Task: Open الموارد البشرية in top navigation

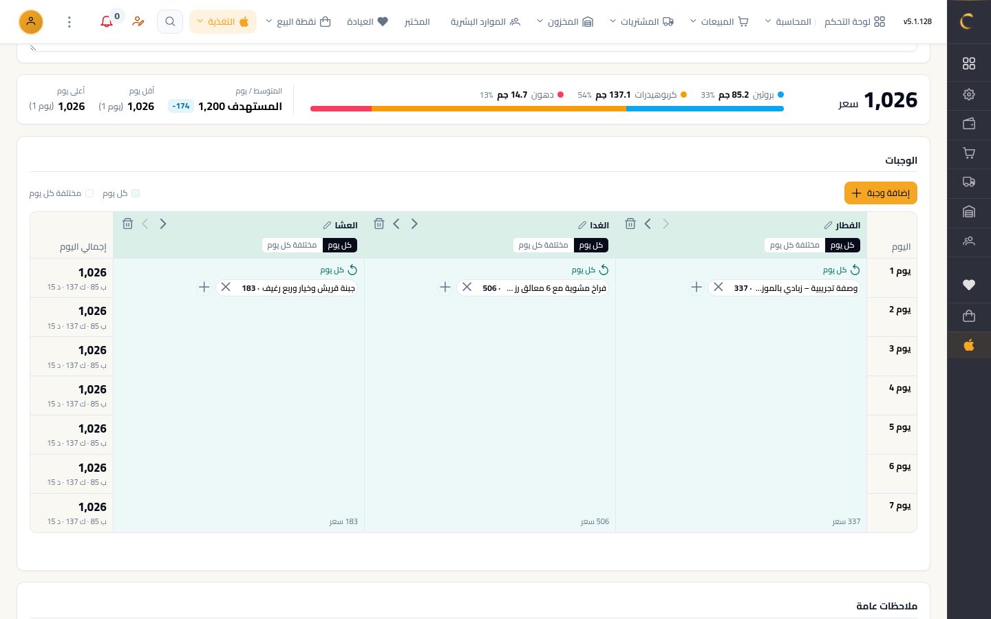Action: [x=485, y=22]
